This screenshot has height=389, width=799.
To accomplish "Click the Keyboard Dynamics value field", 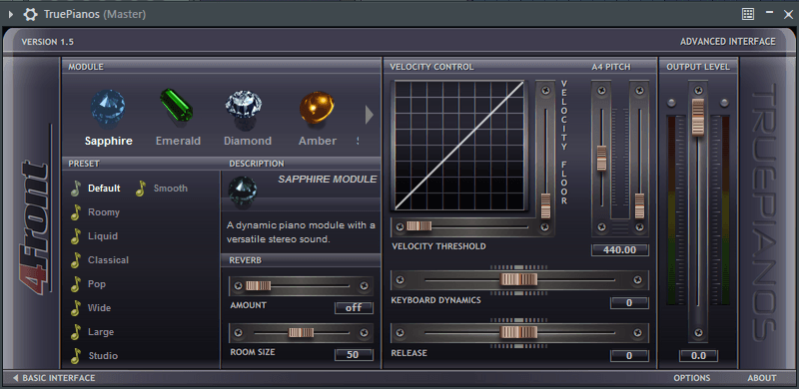I will pos(629,303).
